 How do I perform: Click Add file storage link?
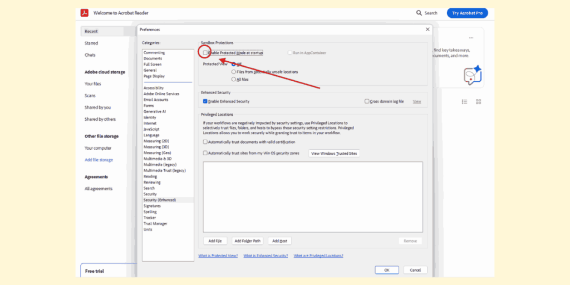tap(99, 160)
